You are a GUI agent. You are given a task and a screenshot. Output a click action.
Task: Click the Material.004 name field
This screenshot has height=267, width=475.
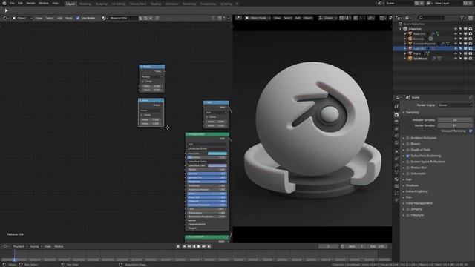point(123,18)
